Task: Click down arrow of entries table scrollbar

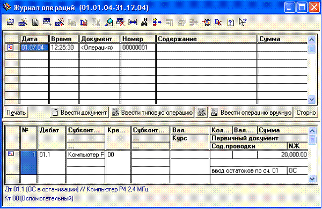Action: 312,179
